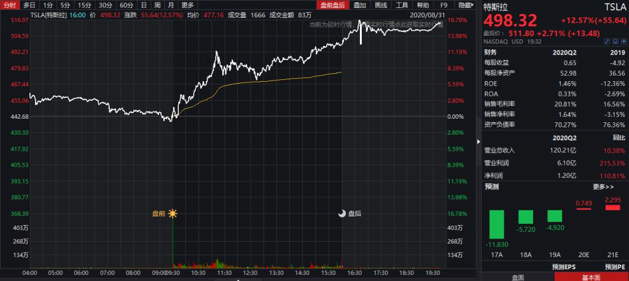Select the 预测PE forecast option
This screenshot has width=629, height=281.
coord(614,267)
